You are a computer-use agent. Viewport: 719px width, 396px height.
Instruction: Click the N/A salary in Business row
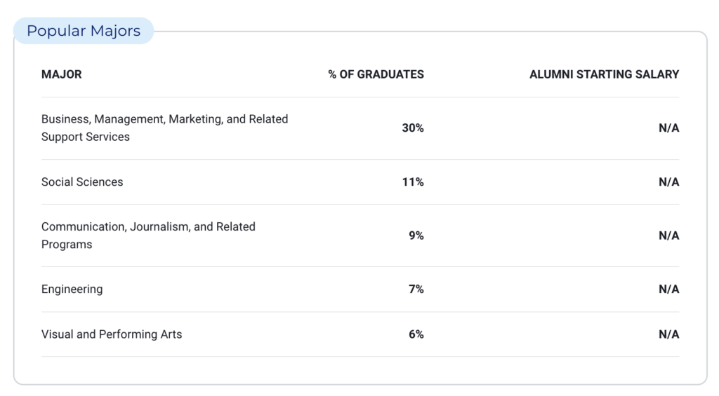click(668, 128)
